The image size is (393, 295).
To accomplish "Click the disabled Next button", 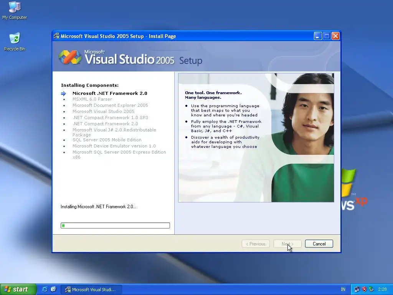I will coord(287,244).
